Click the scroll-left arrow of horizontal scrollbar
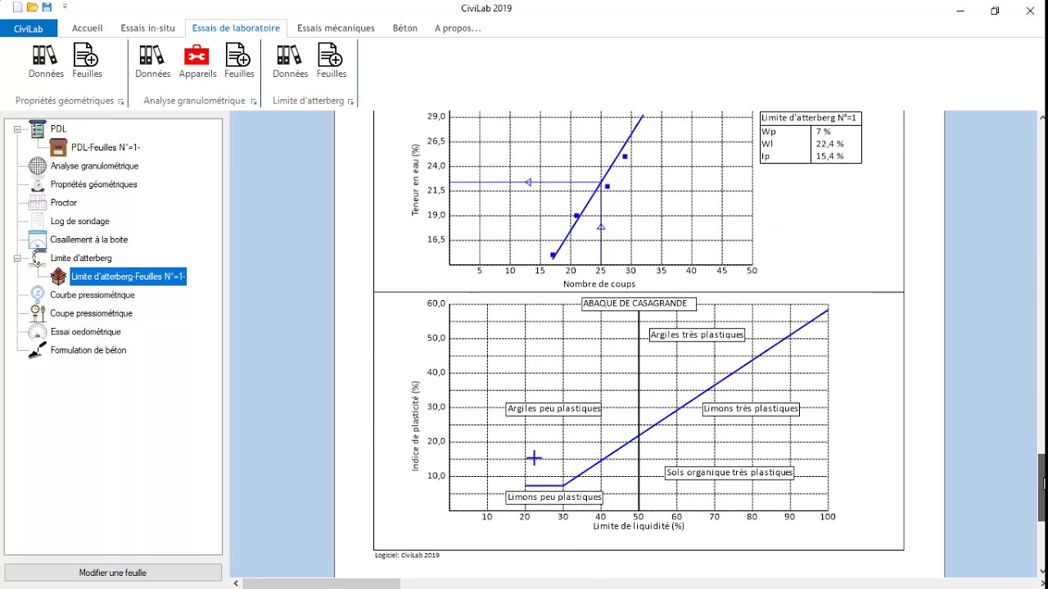The height and width of the screenshot is (589, 1048). (x=236, y=583)
